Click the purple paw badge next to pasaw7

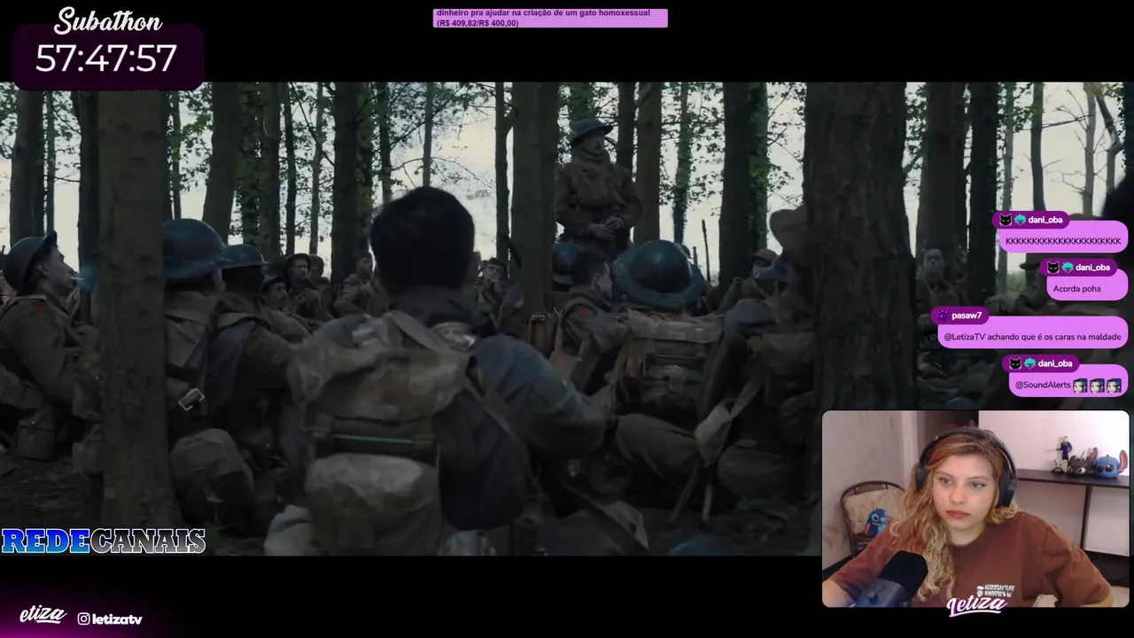(943, 315)
